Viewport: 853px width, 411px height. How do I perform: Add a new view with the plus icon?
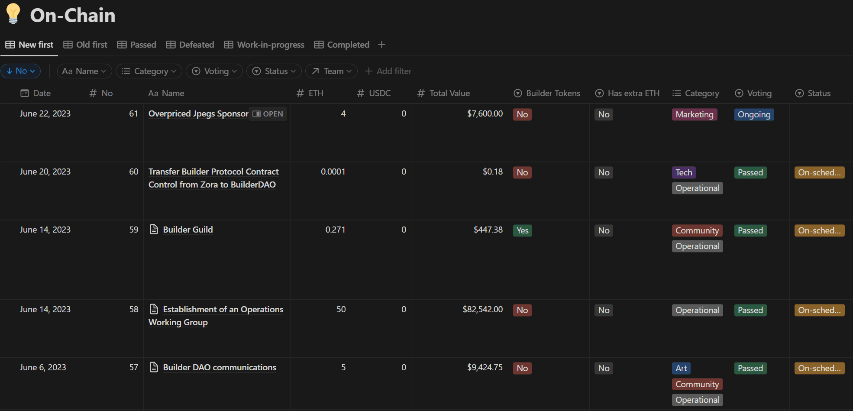coord(381,45)
